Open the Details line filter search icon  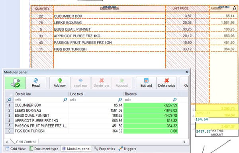click(65, 100)
